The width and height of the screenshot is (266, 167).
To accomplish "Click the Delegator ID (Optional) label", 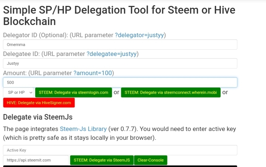I will click(x=35, y=35).
